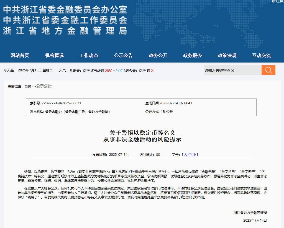Set font size to 大 (large)
The image size is (284, 228).
(x=185, y=155)
